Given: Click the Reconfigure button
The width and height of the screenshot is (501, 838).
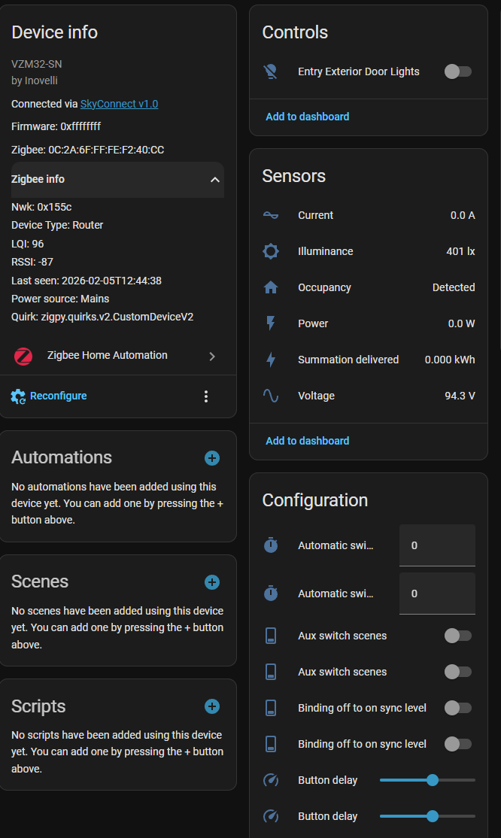Looking at the screenshot, I should point(50,396).
